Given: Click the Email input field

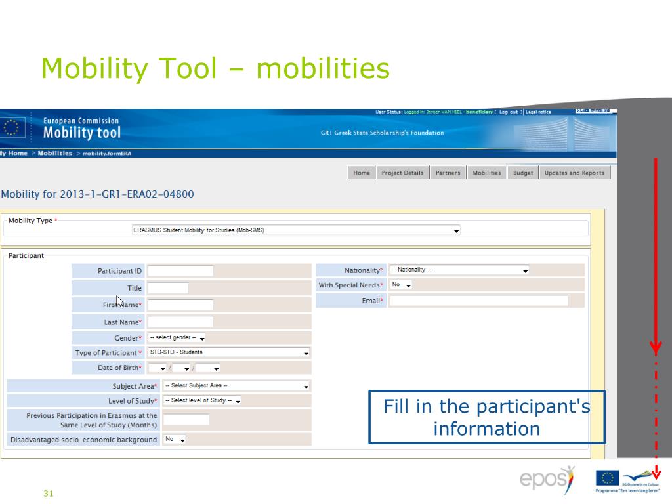Looking at the screenshot, I should pos(478,301).
